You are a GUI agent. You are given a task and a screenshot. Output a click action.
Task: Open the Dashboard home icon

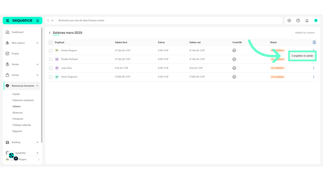[7, 32]
